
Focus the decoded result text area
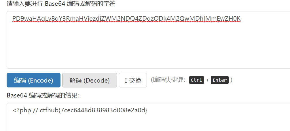[x=148, y=117]
